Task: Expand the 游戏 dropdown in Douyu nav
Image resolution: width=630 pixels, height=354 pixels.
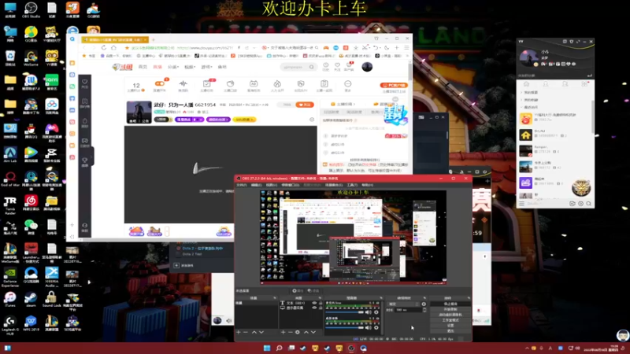Action: pos(206,67)
